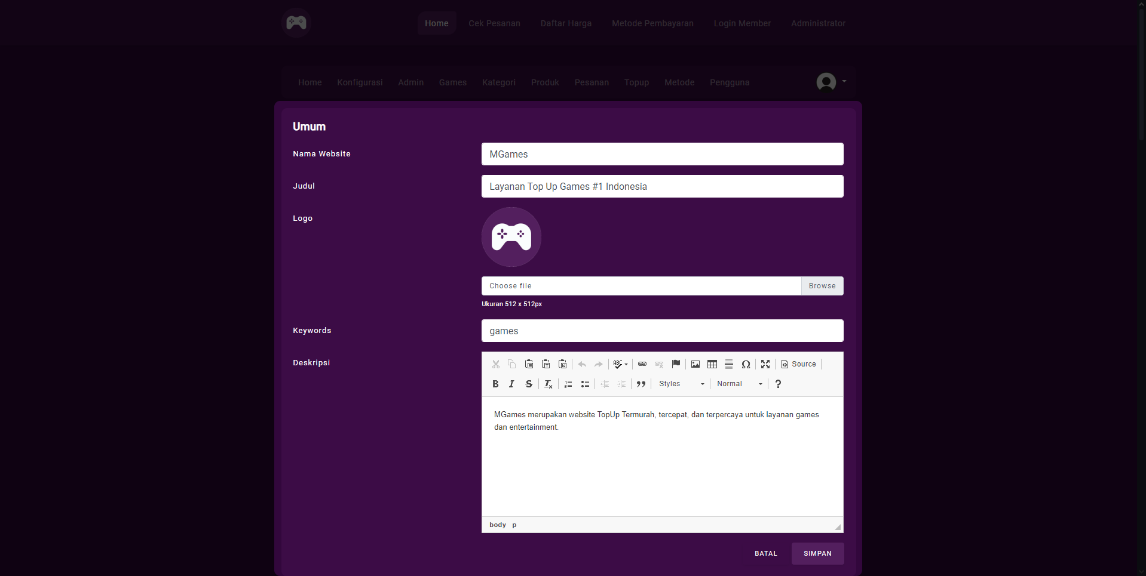Screen dimensions: 1146x576
Task: Click the Browse button for logo
Action: tap(822, 286)
